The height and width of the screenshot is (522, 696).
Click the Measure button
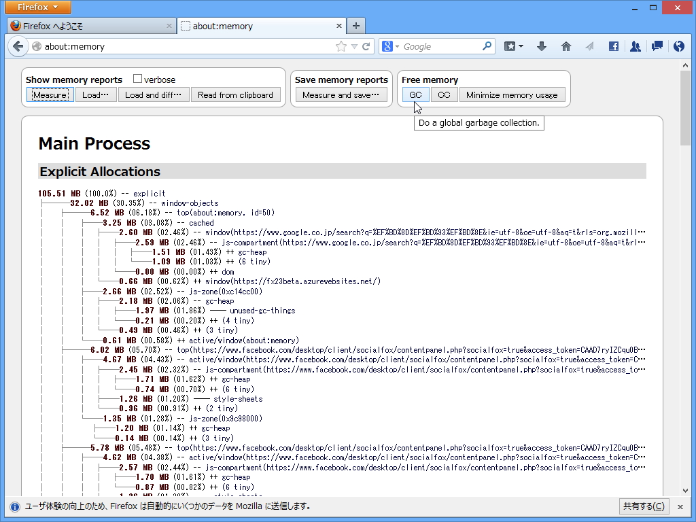(x=50, y=95)
